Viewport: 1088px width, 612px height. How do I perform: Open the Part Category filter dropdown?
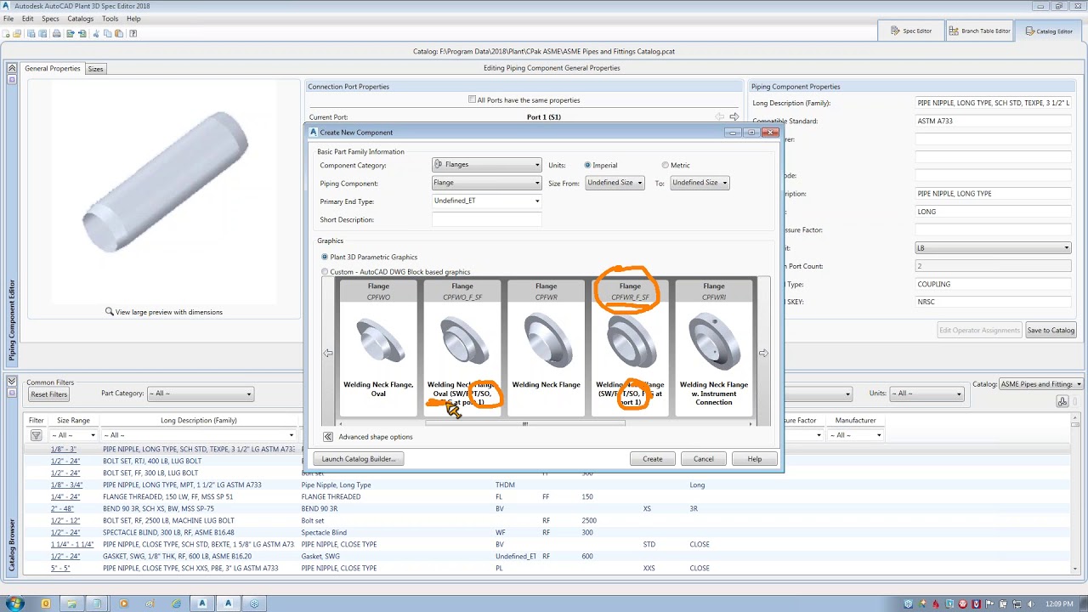point(201,394)
